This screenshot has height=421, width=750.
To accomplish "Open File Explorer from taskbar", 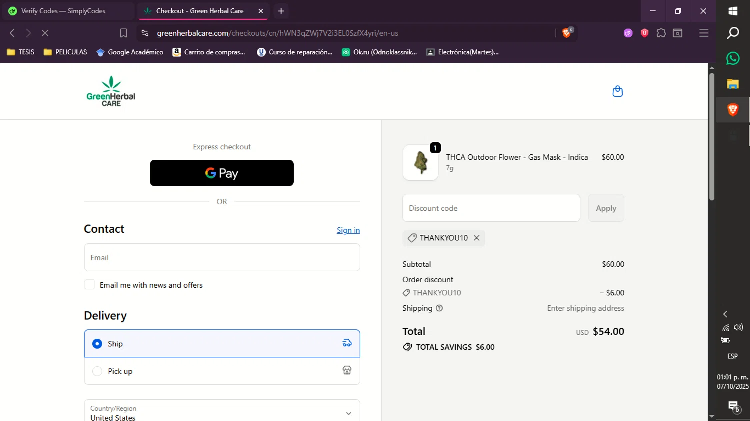I will tap(733, 84).
